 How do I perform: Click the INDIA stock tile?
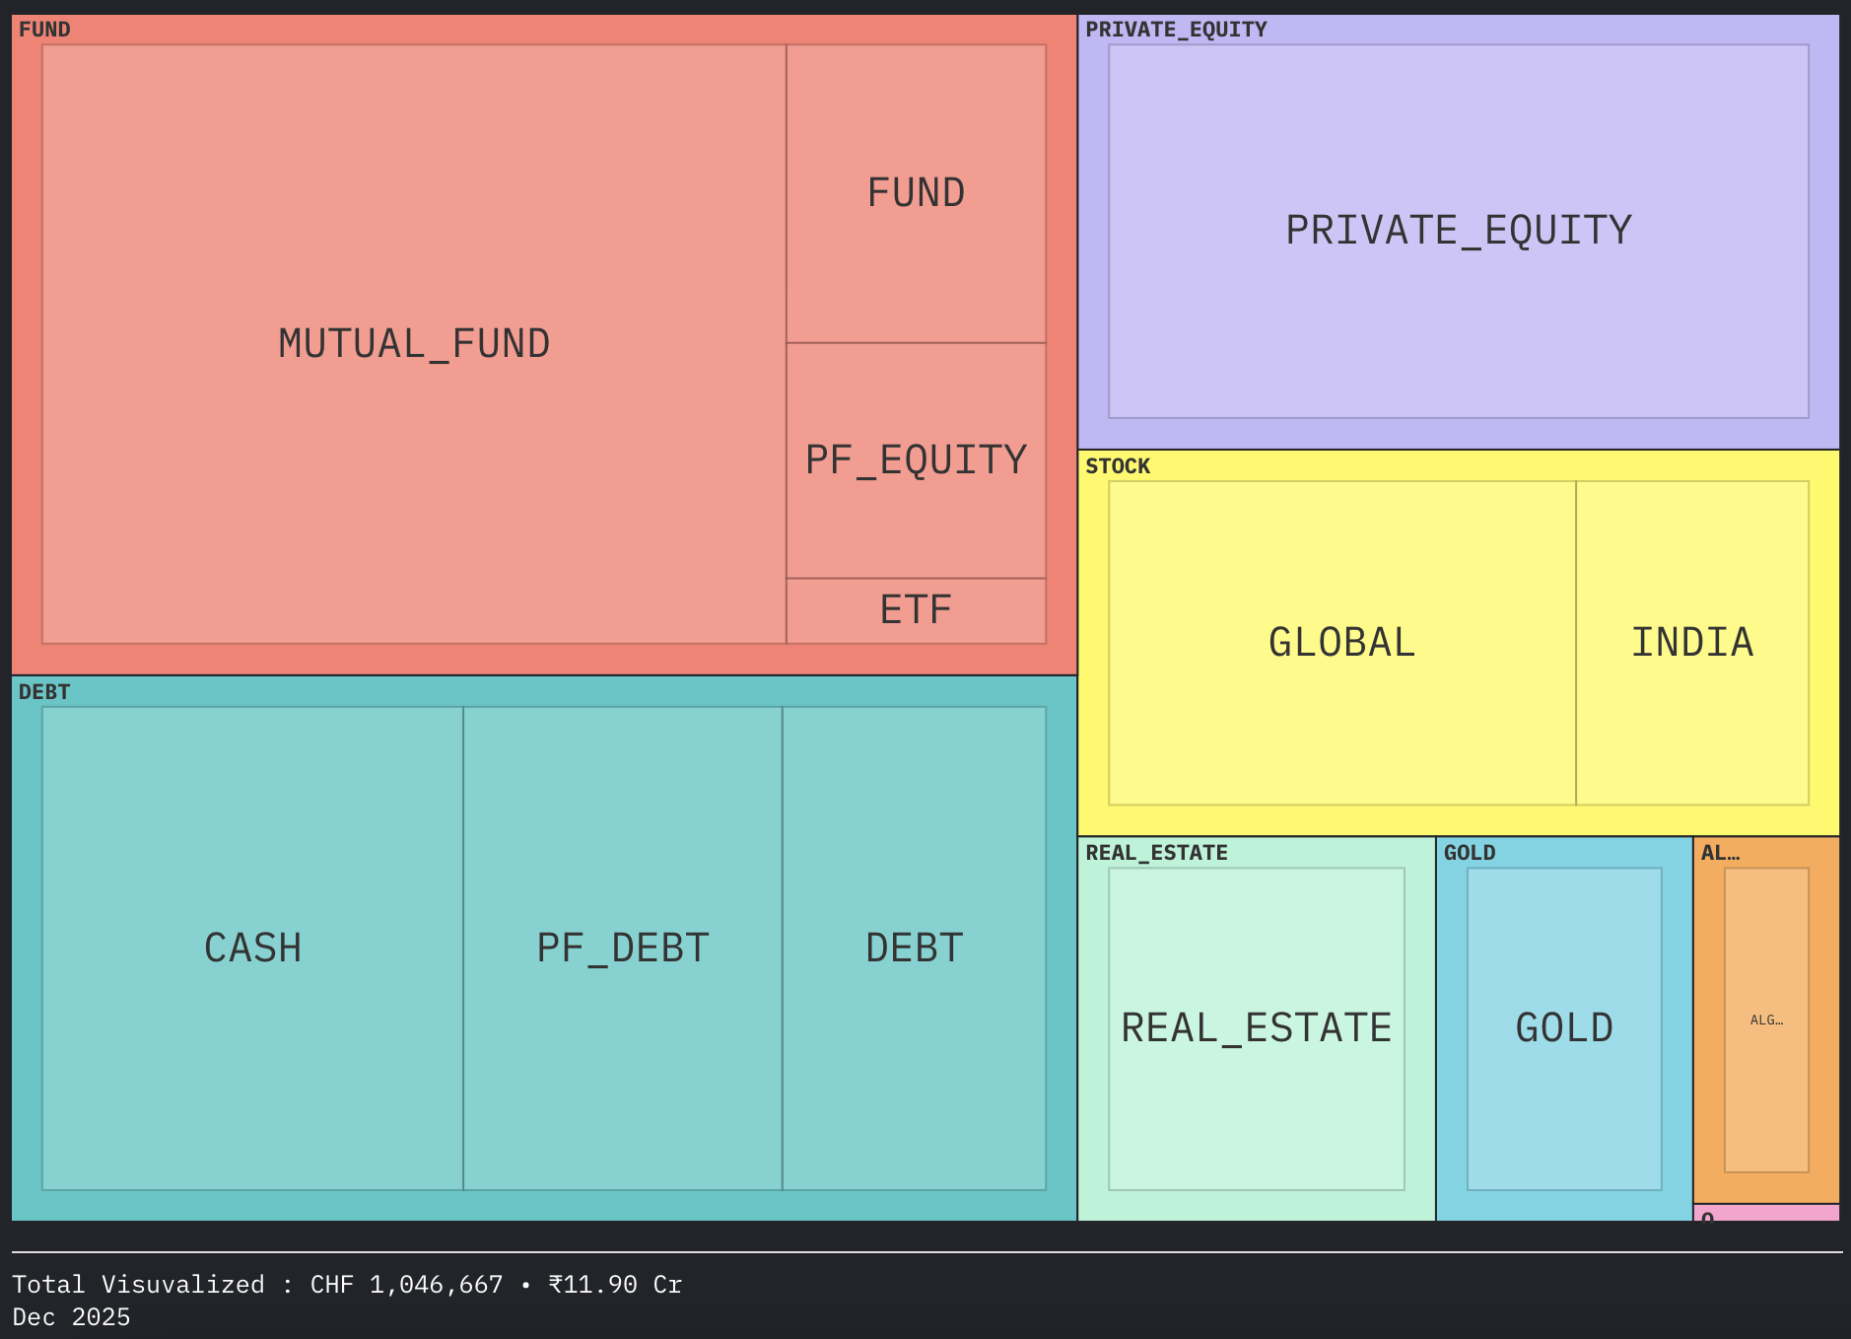point(1691,643)
